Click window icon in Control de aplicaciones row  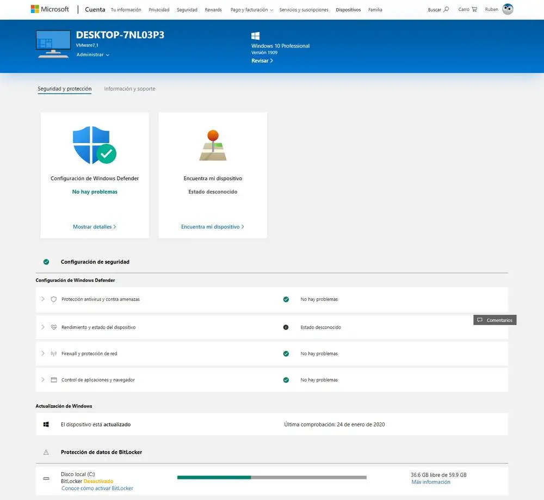point(54,380)
